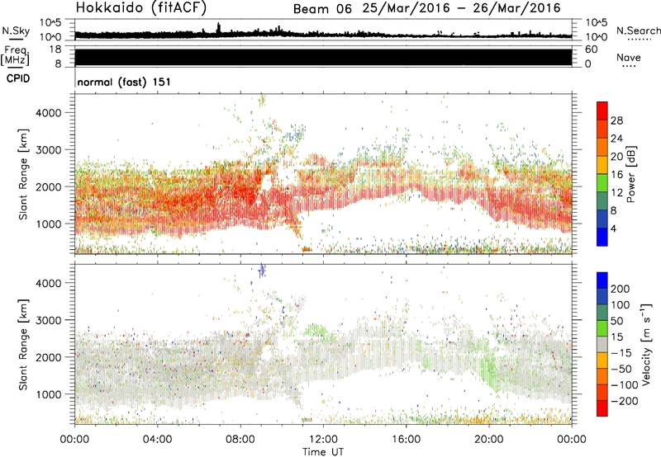The width and height of the screenshot is (661, 457).
Task: Click the '4000' tick on the power panel
Action: tap(49, 113)
